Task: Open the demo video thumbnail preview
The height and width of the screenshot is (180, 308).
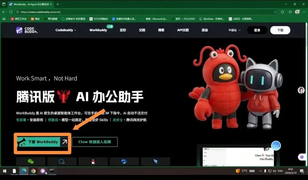Action: click(x=238, y=157)
